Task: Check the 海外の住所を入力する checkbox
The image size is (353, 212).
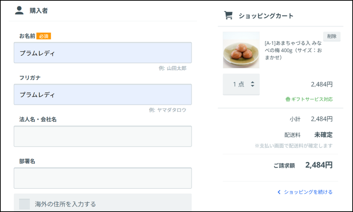Action: click(x=24, y=204)
